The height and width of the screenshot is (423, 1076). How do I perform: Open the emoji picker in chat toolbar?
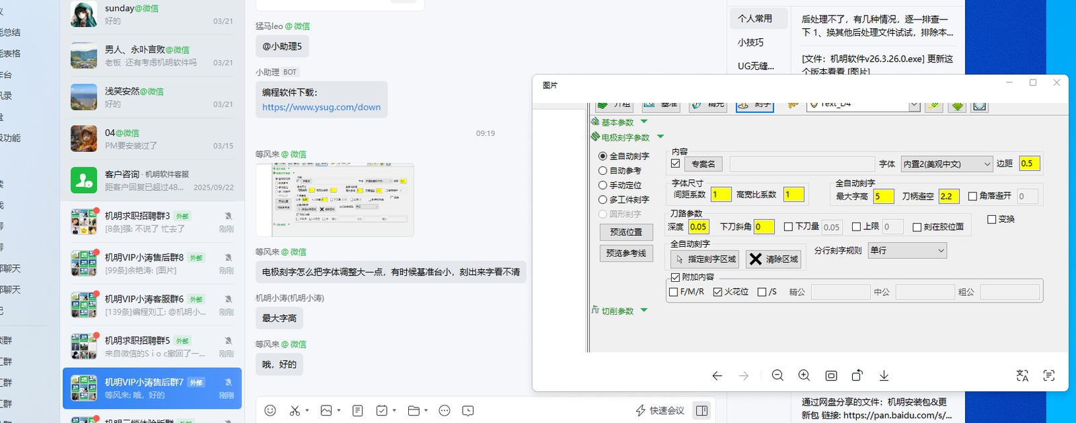pyautogui.click(x=270, y=410)
